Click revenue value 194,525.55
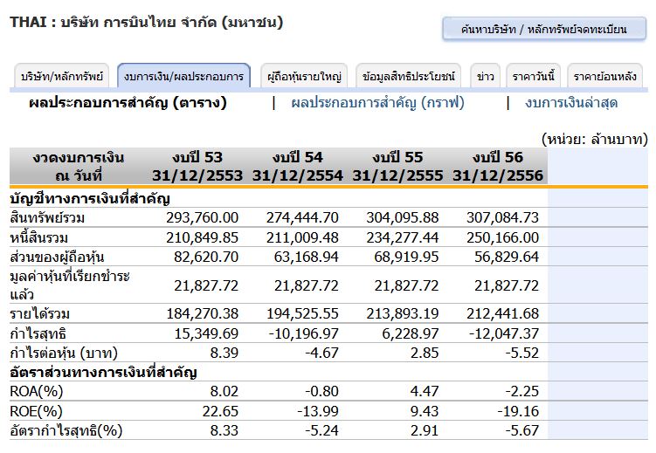The image size is (656, 453). click(x=302, y=313)
